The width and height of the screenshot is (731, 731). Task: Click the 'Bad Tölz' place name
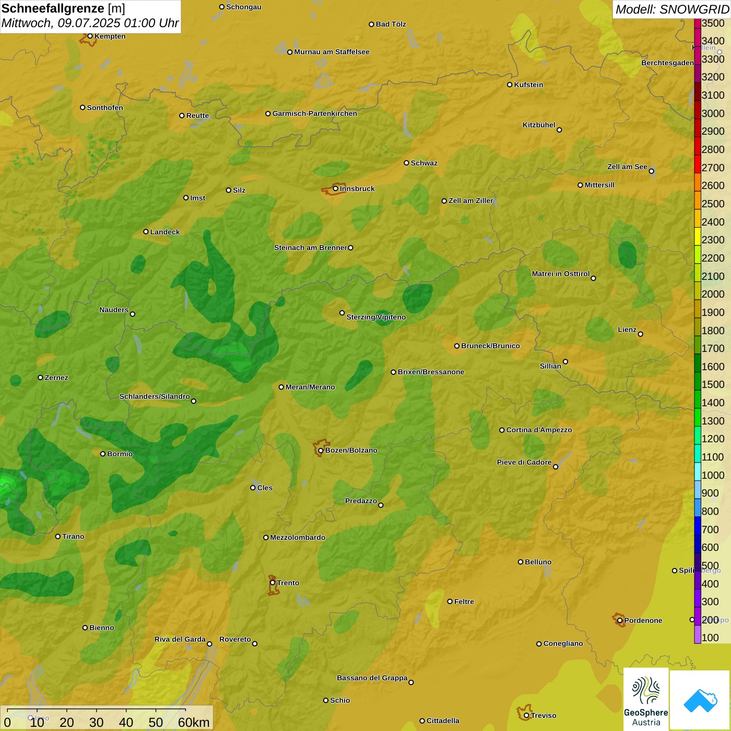tap(391, 24)
